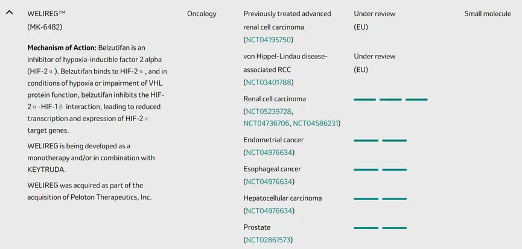
Task: Click the Prostate phase indicator bar
Action: pyautogui.click(x=380, y=228)
